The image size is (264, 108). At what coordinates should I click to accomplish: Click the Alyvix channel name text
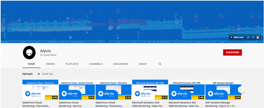point(45,51)
